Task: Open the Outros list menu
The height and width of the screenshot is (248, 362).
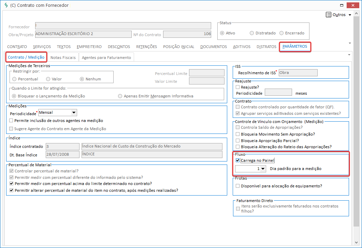Action: tap(338, 15)
